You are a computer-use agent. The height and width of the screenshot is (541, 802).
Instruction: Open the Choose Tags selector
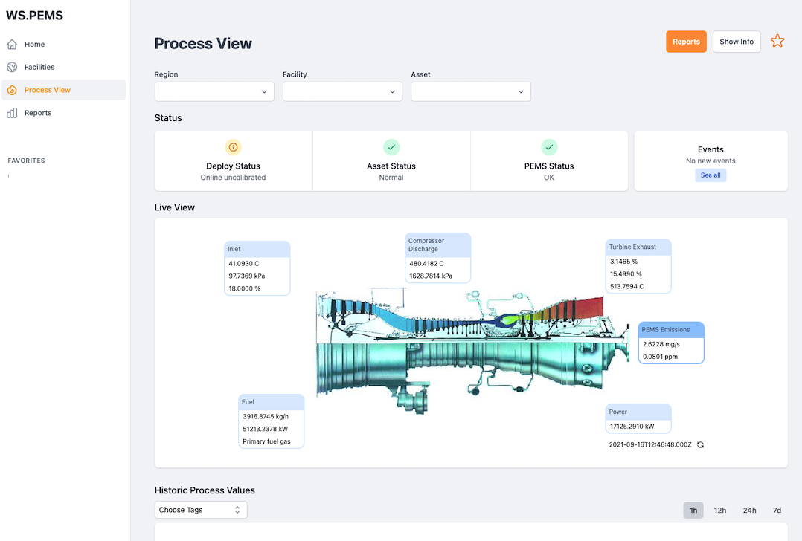coord(201,510)
